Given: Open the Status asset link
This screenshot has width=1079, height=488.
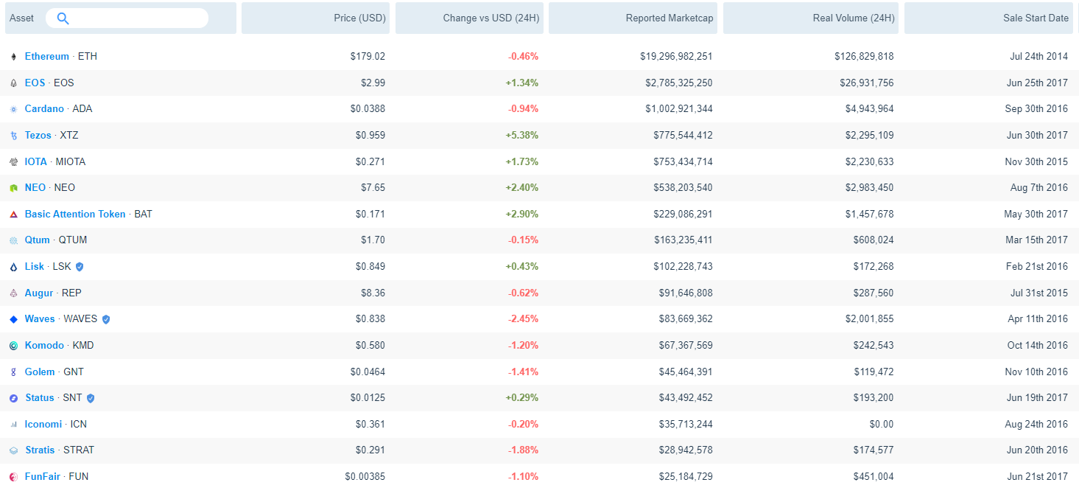Looking at the screenshot, I should [x=40, y=397].
